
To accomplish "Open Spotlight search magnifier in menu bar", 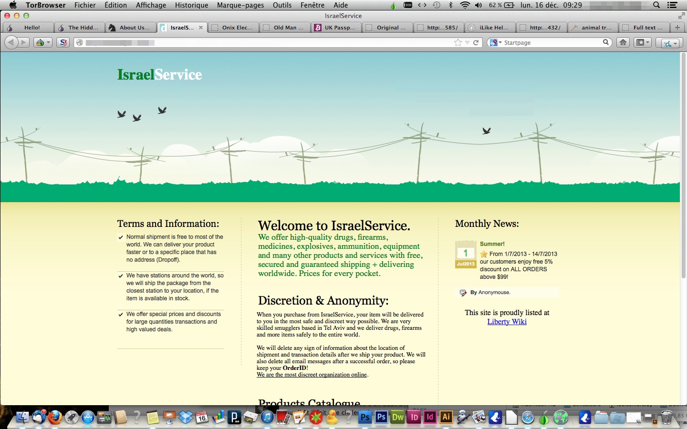I will click(x=656, y=5).
